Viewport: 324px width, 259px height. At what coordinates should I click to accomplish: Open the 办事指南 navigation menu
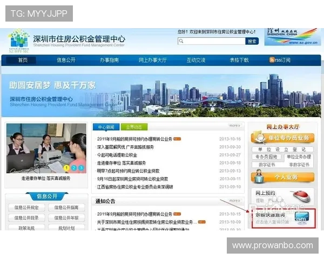(109, 60)
